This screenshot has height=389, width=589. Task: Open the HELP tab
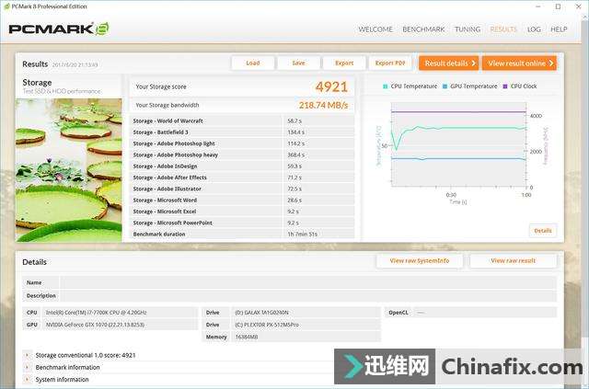[559, 29]
